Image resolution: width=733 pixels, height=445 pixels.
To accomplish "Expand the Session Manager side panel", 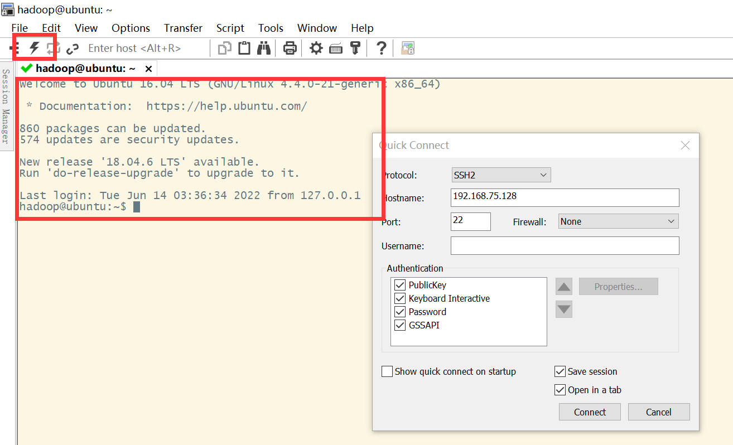I will tap(6, 107).
